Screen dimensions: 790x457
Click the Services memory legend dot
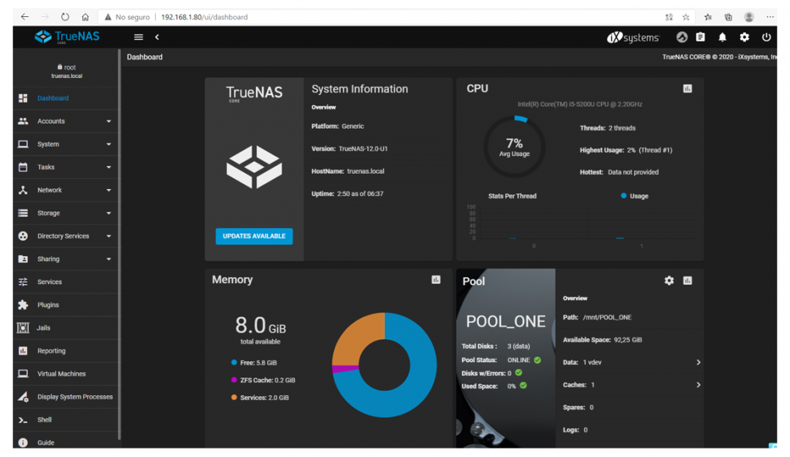click(x=234, y=398)
